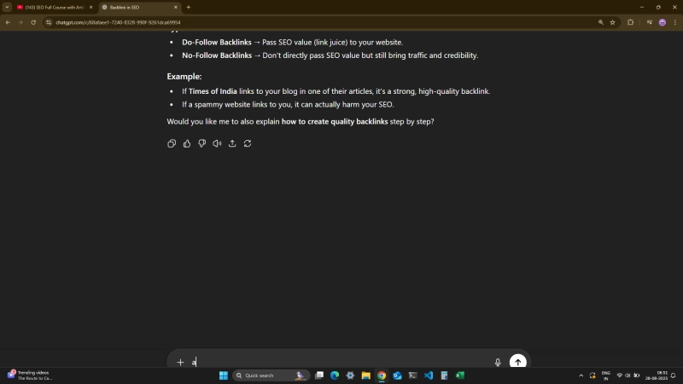Screen dimensions: 683x384
Task: Switch to the SEO Full Course tab
Action: point(51,7)
